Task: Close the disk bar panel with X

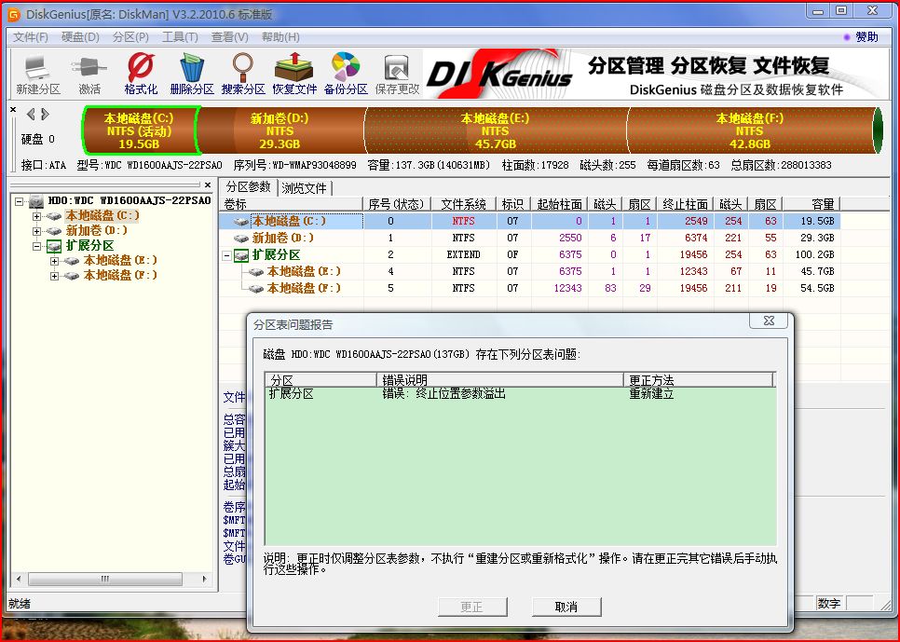Action: tap(13, 109)
